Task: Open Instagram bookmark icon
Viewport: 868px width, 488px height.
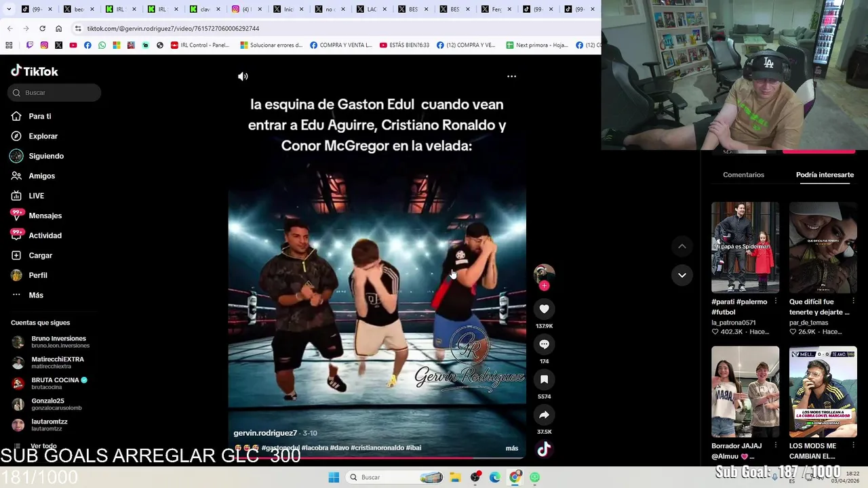Action: pos(44,45)
